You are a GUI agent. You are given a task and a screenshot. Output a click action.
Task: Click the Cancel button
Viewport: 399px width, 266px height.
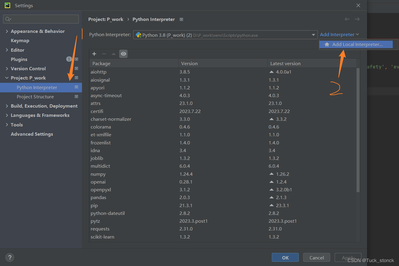317,258
